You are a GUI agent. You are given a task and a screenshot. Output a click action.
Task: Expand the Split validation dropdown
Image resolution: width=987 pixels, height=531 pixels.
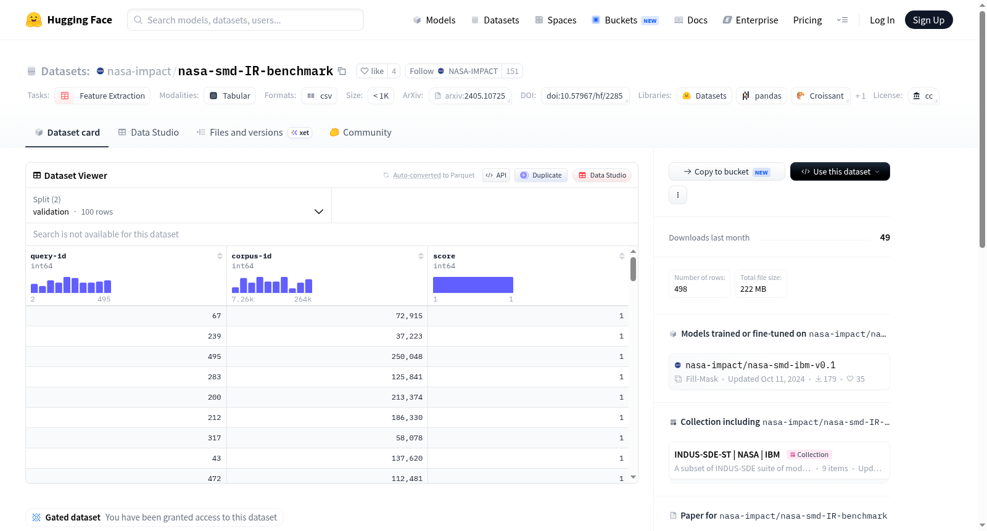(x=178, y=205)
